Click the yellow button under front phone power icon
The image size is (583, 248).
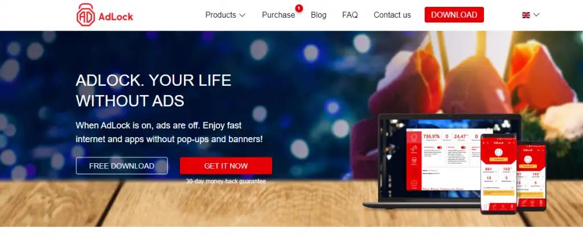click(499, 159)
